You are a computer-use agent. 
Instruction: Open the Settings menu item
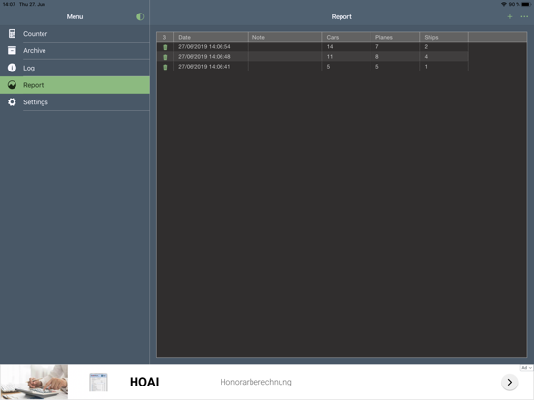(x=74, y=102)
